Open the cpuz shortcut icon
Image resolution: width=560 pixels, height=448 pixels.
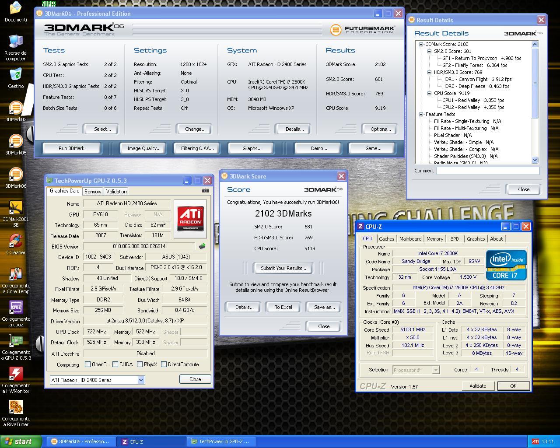point(16,314)
